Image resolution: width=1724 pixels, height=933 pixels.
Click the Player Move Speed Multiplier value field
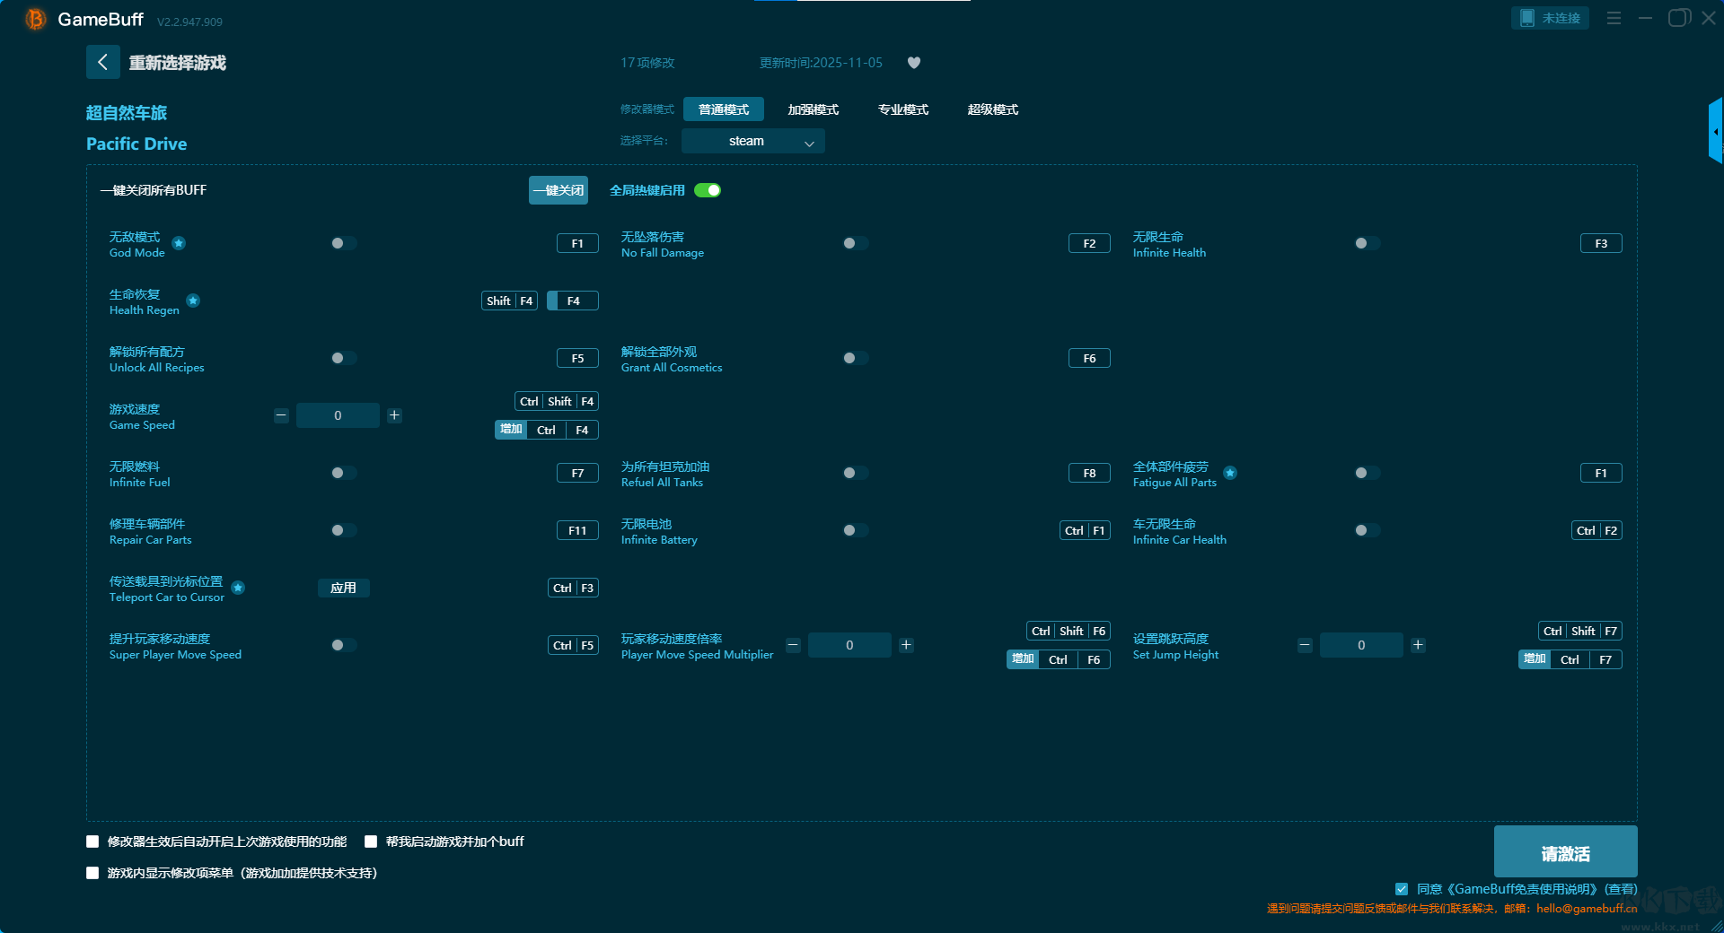coord(849,645)
